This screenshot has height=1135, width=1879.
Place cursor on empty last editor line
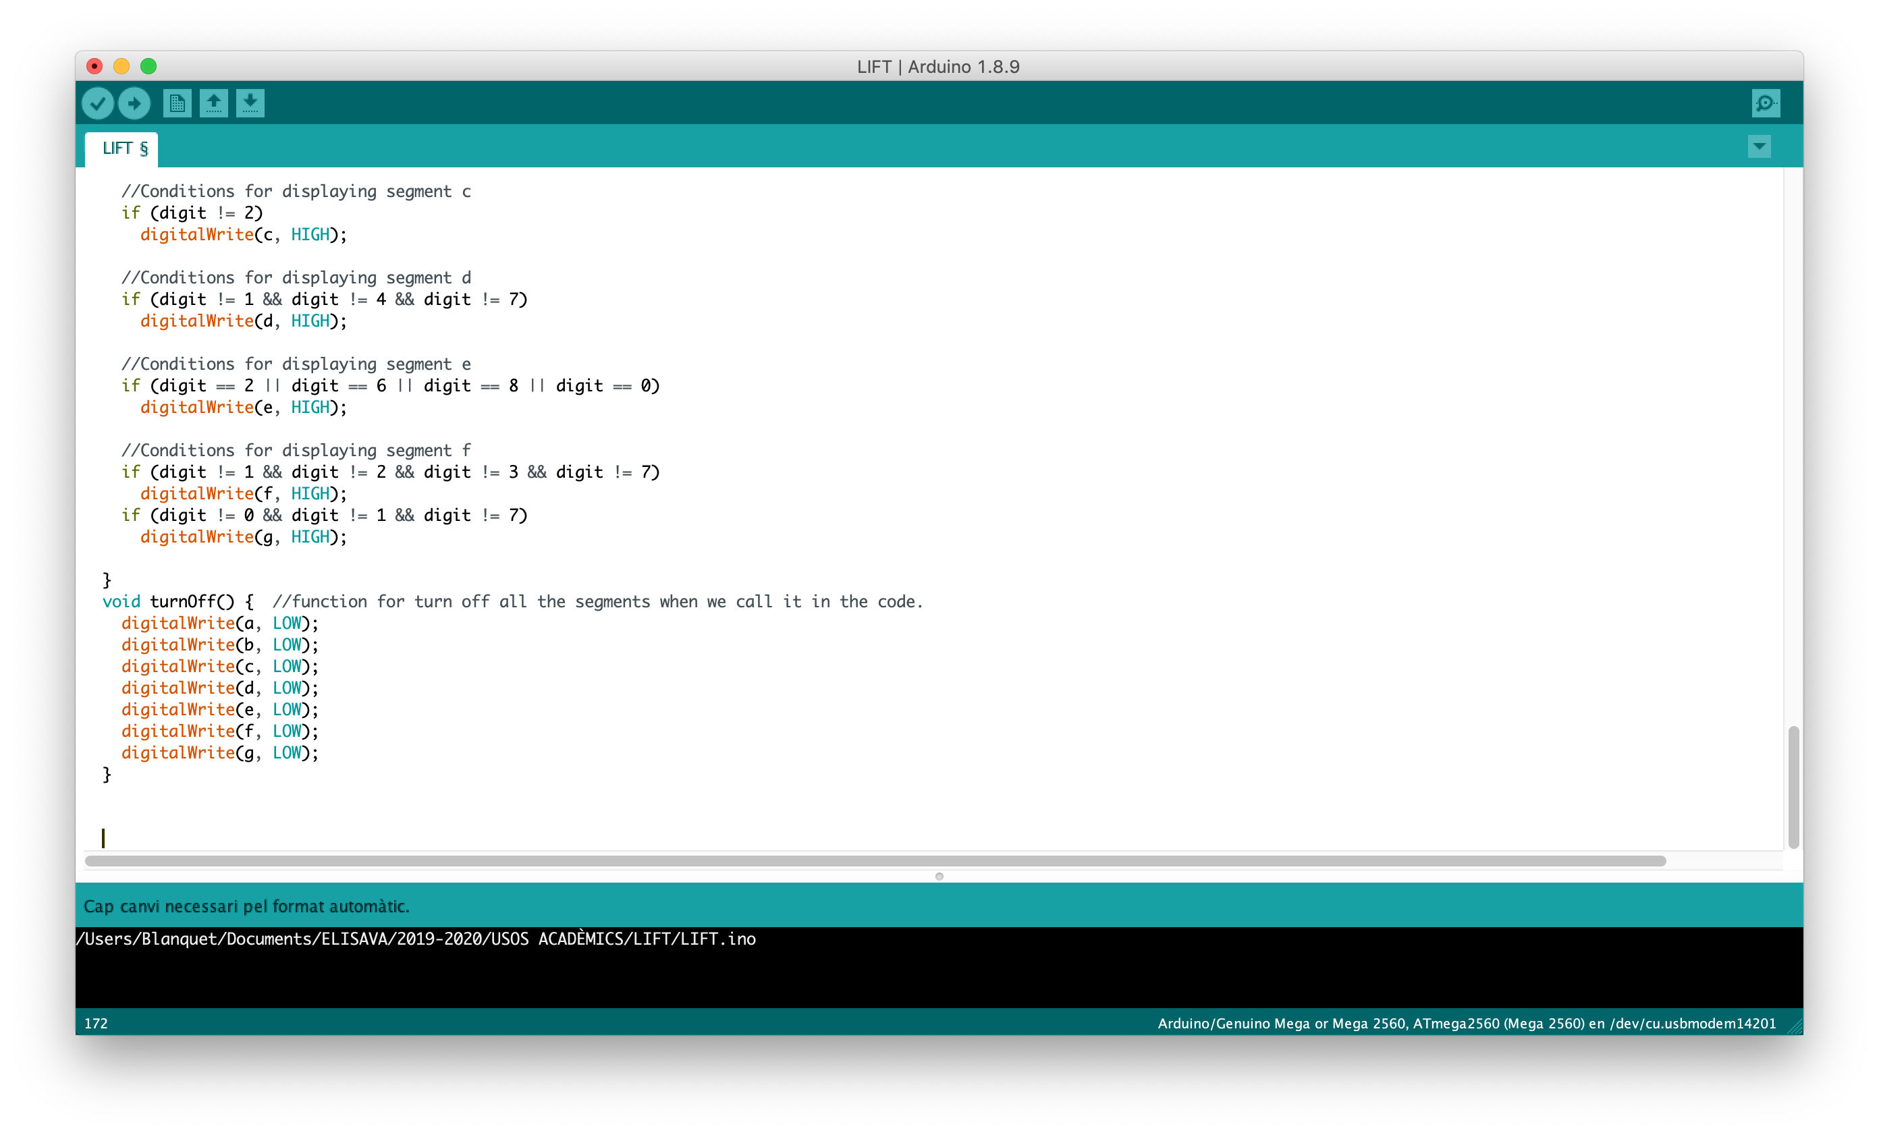click(x=104, y=839)
